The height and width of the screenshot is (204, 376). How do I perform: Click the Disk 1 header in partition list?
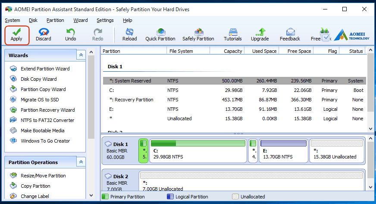pyautogui.click(x=115, y=67)
